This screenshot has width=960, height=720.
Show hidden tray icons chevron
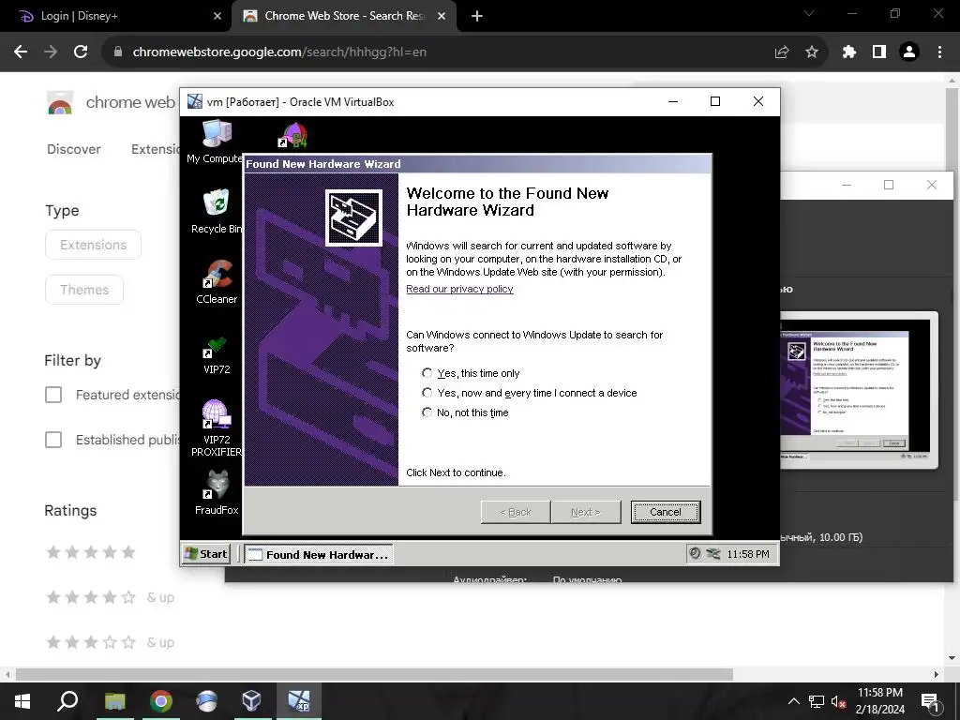(793, 701)
